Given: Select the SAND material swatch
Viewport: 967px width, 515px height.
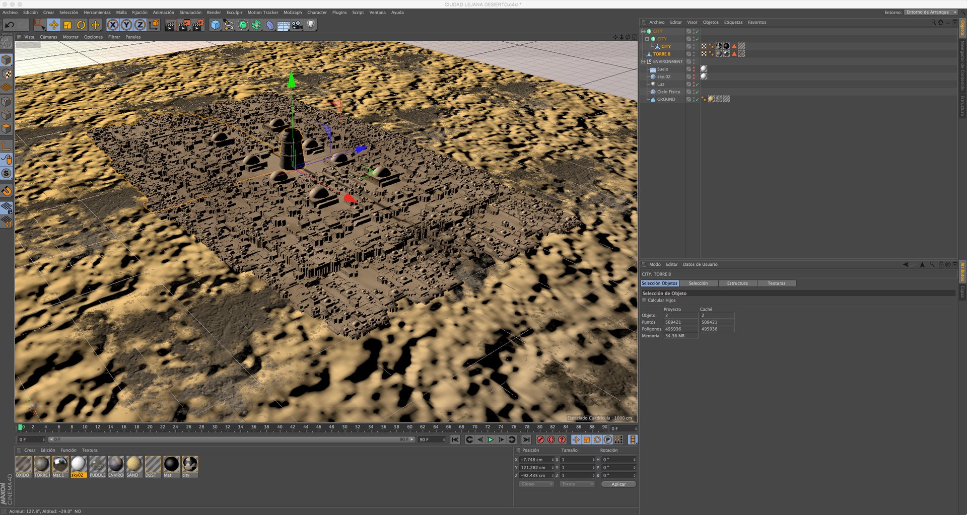Looking at the screenshot, I should click(134, 467).
